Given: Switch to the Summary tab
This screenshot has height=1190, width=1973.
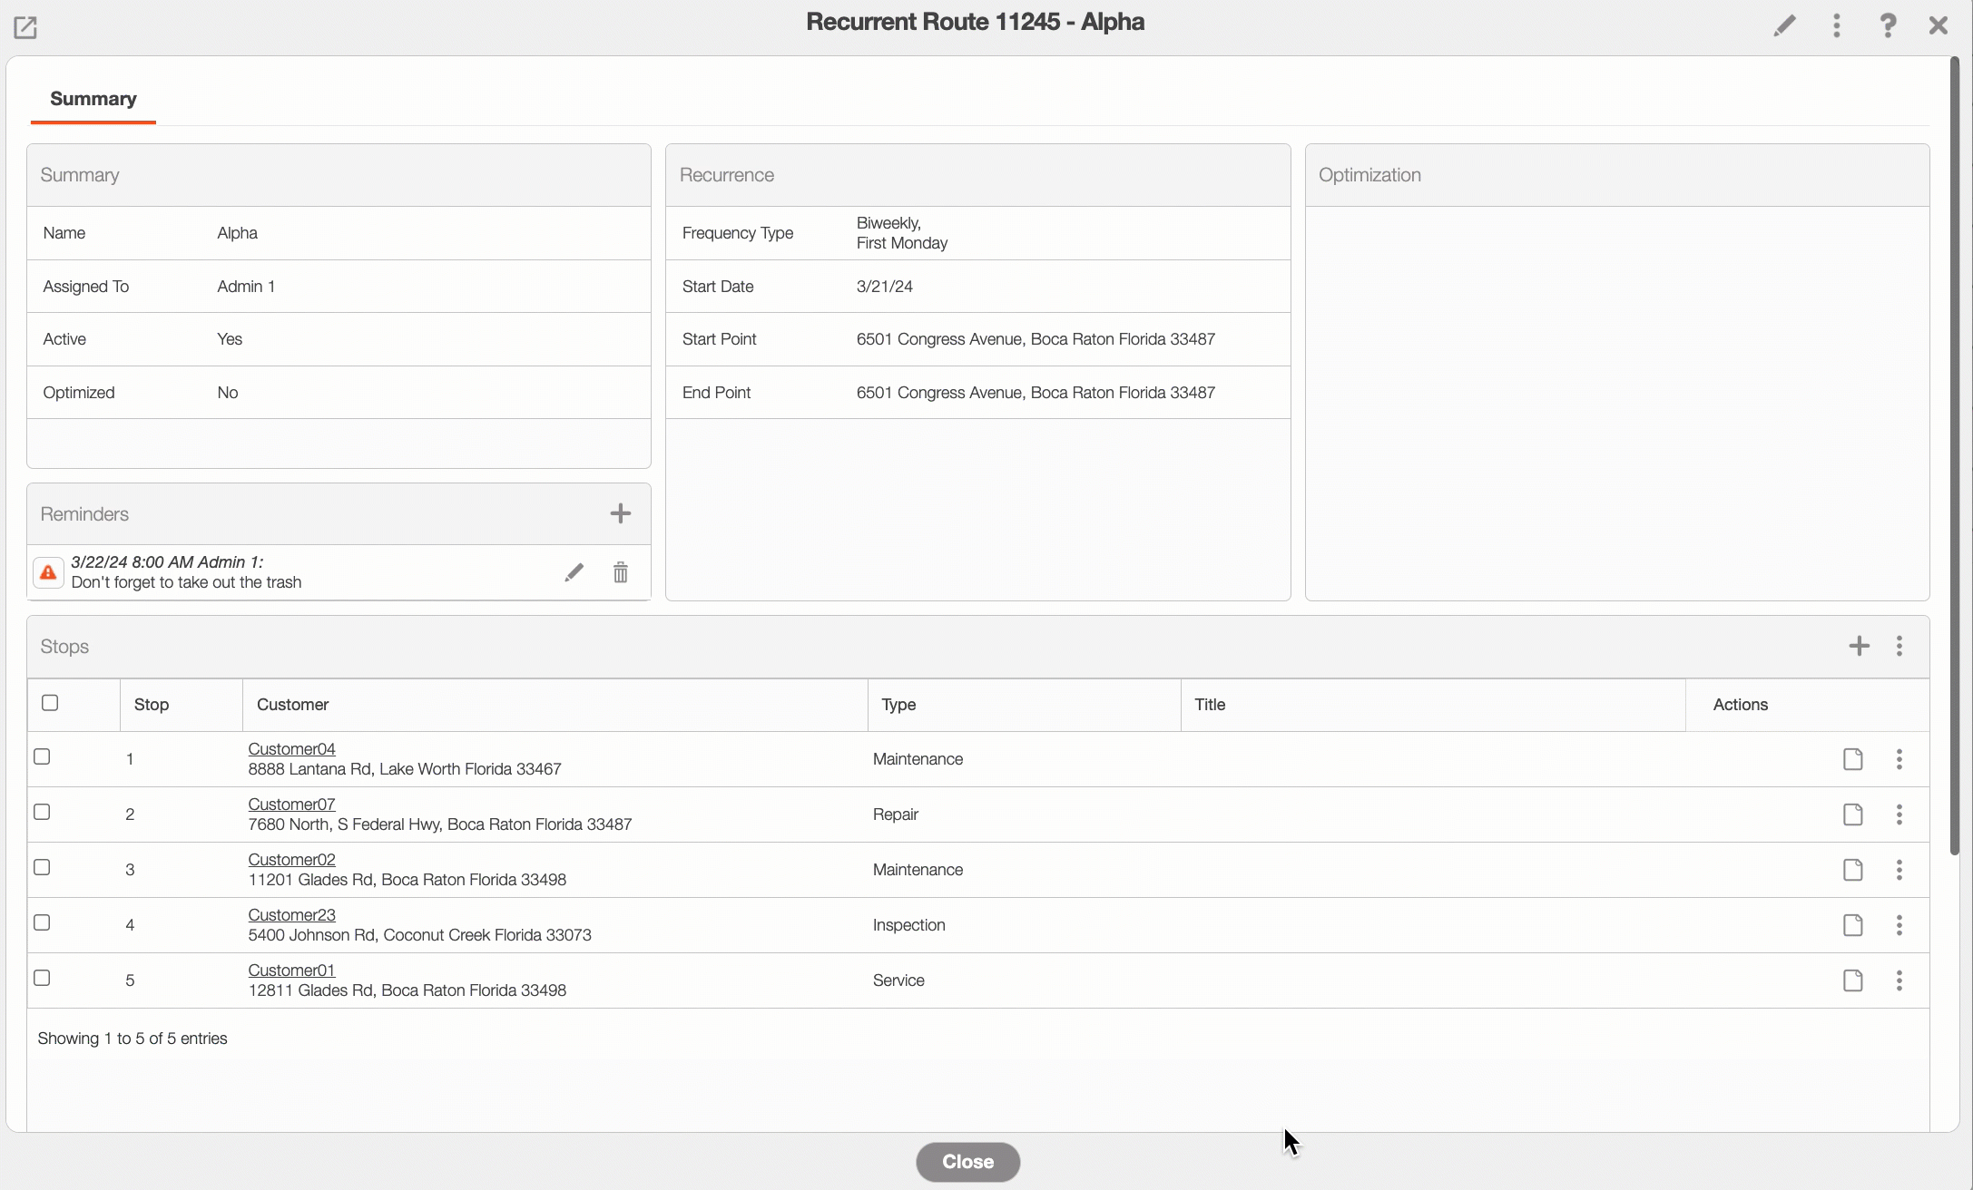Looking at the screenshot, I should pyautogui.click(x=93, y=99).
